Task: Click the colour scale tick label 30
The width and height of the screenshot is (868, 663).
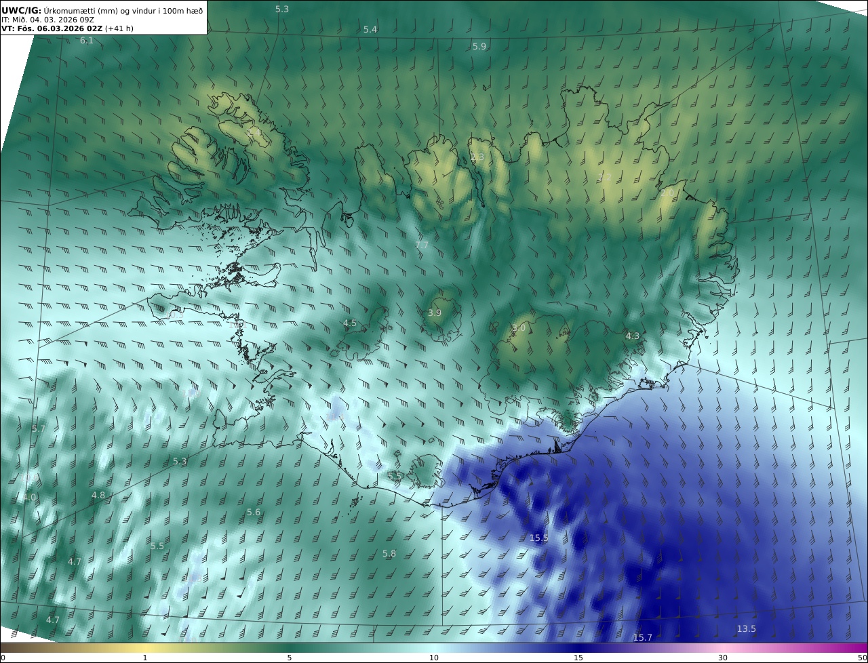Action: (723, 658)
